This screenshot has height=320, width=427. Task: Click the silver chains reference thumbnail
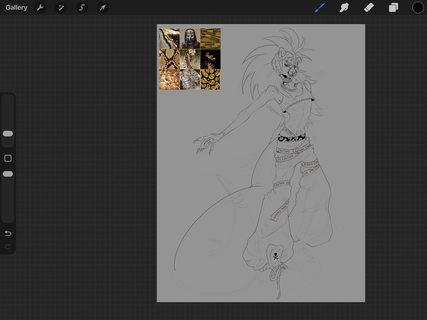(190, 80)
